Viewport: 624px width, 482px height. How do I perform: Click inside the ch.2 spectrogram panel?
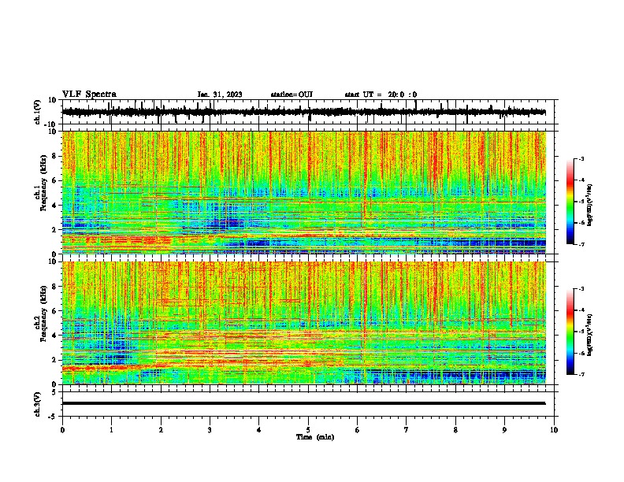(304, 323)
